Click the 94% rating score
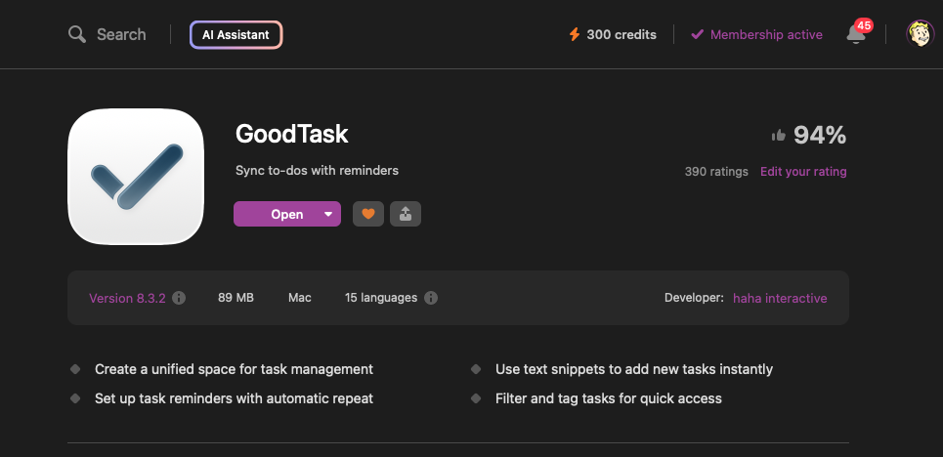Viewport: 943px width, 457px height. 820,136
